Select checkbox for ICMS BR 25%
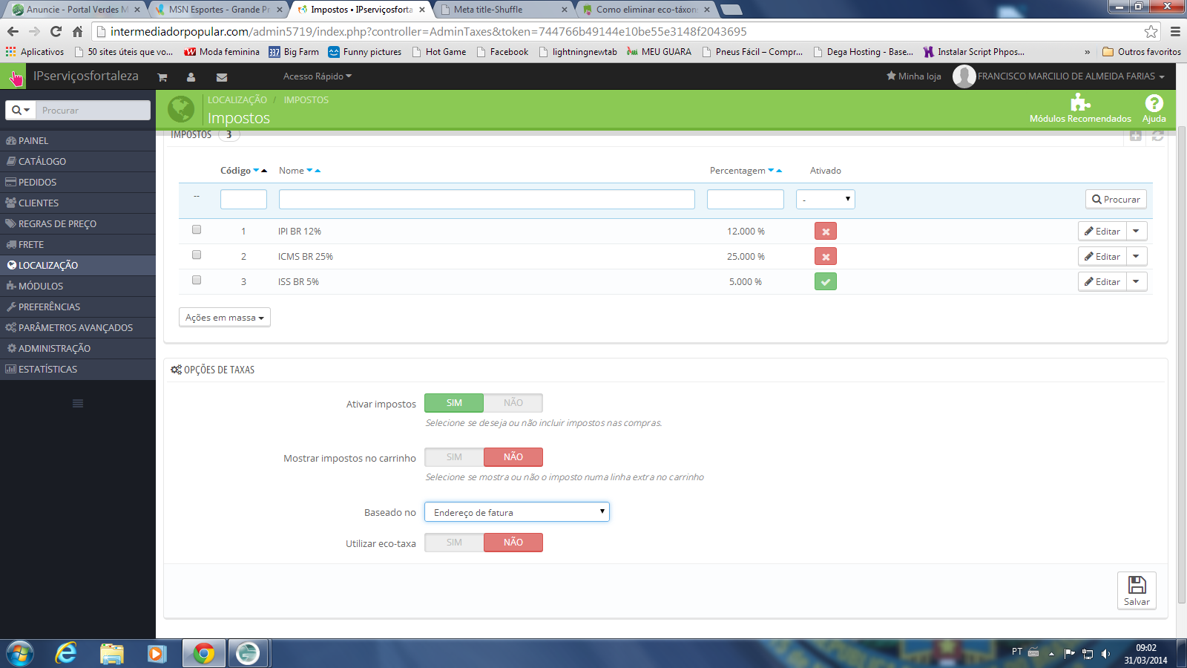 (x=197, y=255)
